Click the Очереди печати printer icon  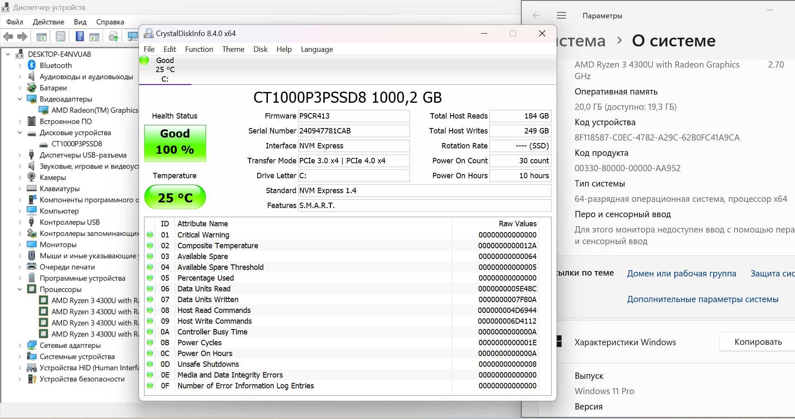point(31,266)
